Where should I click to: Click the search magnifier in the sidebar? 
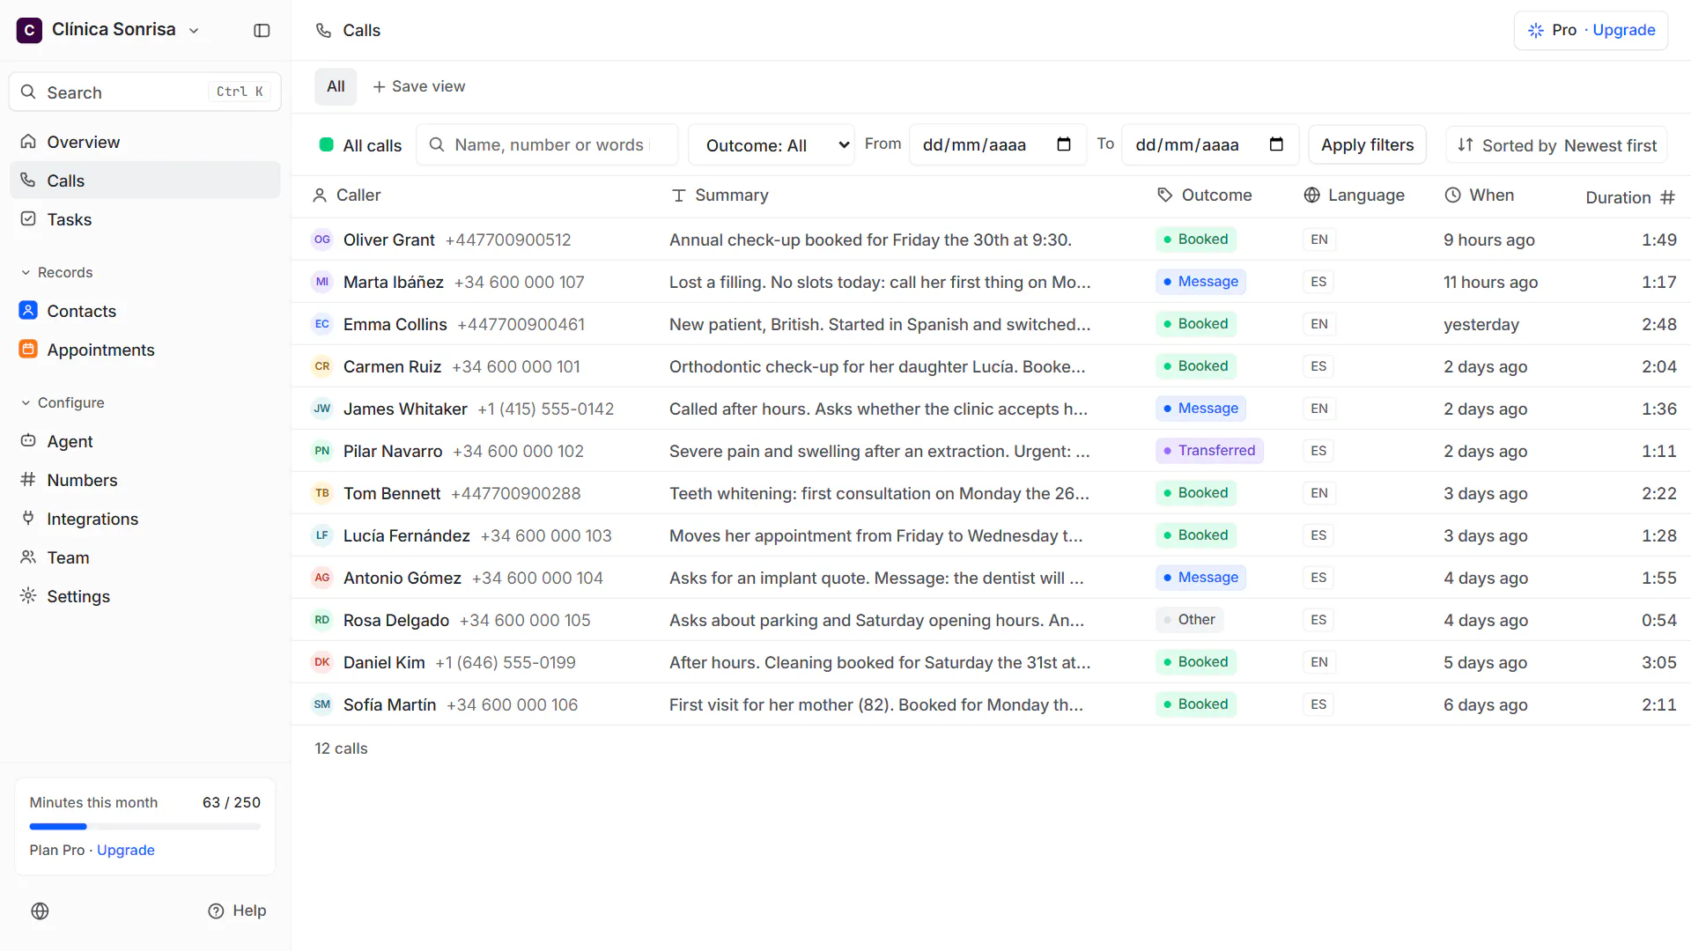(28, 92)
